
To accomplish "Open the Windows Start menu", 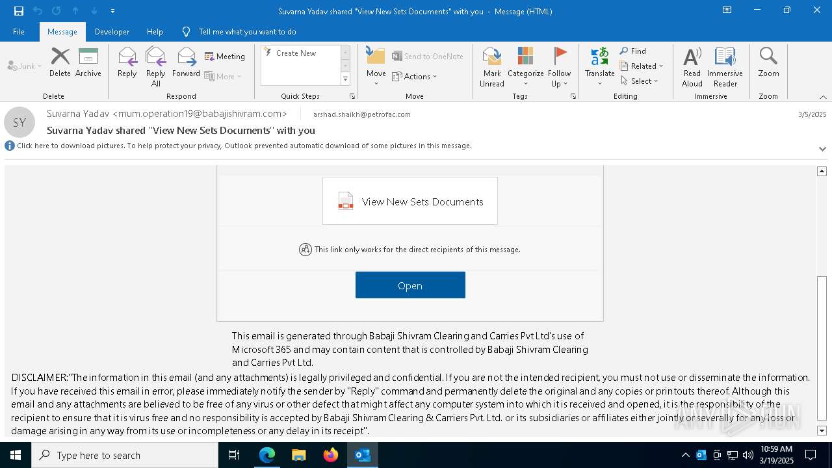I will pyautogui.click(x=16, y=455).
